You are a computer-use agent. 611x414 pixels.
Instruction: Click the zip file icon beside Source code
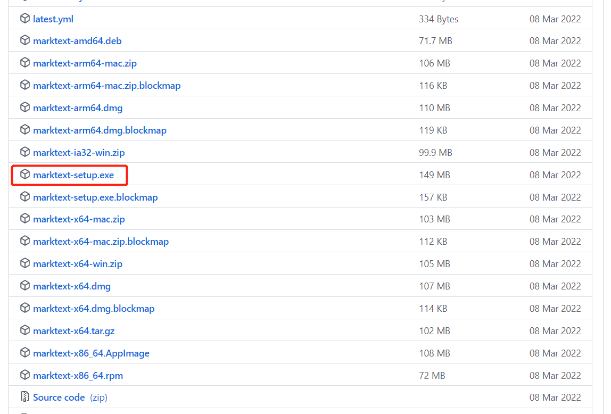click(25, 396)
